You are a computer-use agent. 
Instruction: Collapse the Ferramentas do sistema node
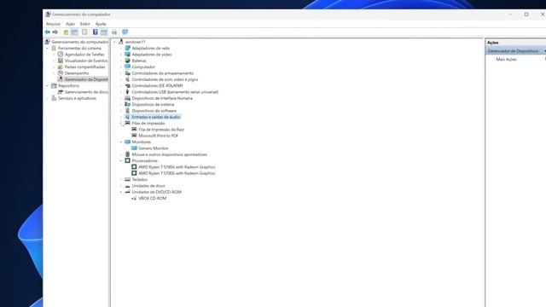pos(48,48)
